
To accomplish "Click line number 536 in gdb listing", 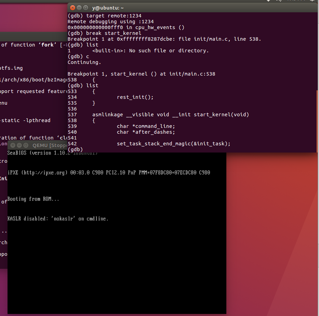I will (72, 109).
